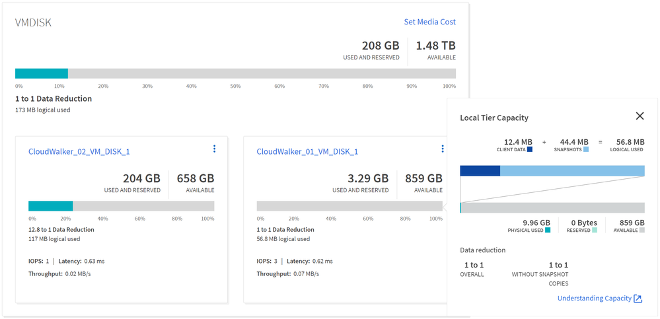The image size is (660, 319).
Task: Open the CloudWalker_01_VM_DISK_1 kebab menu
Action: 442,149
